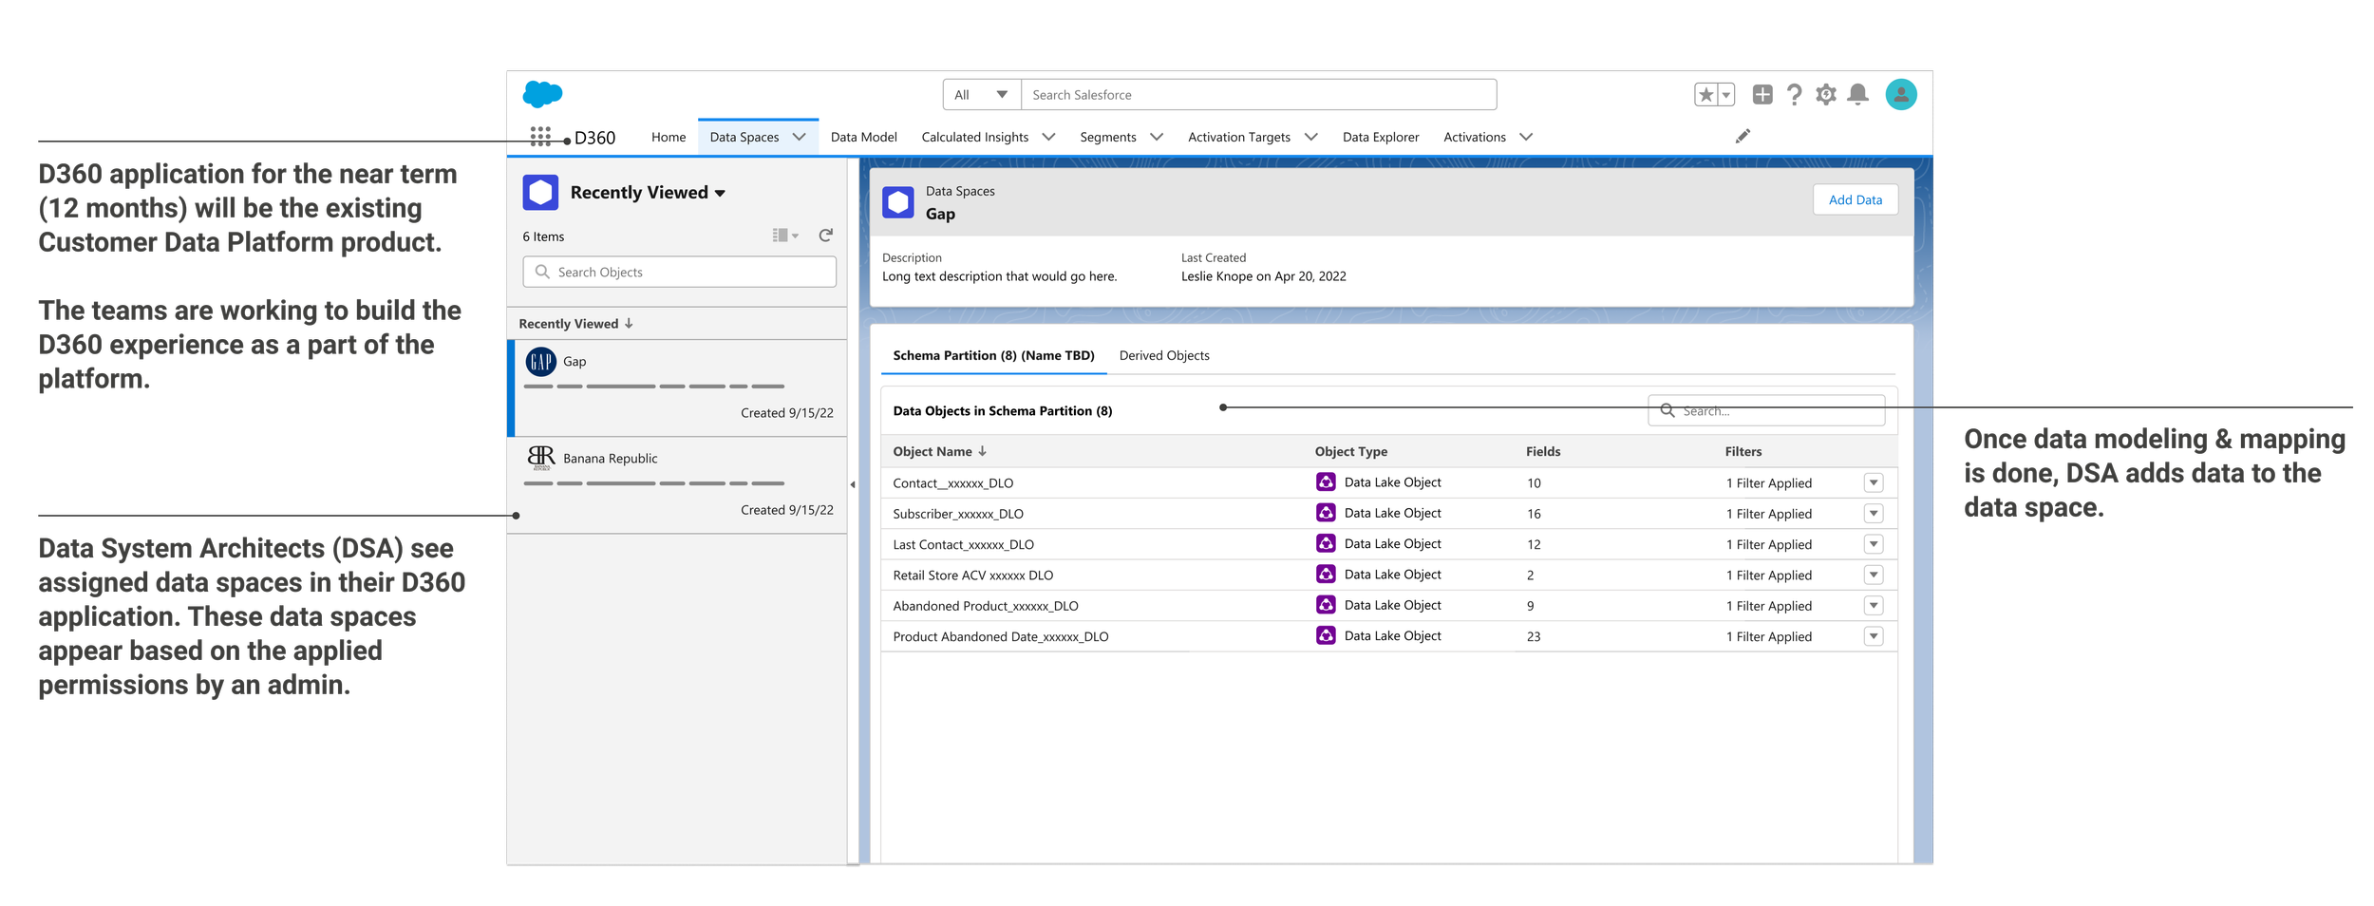Image resolution: width=2374 pixels, height=906 pixels.
Task: Sort by Object Name arrow
Action: tap(983, 451)
